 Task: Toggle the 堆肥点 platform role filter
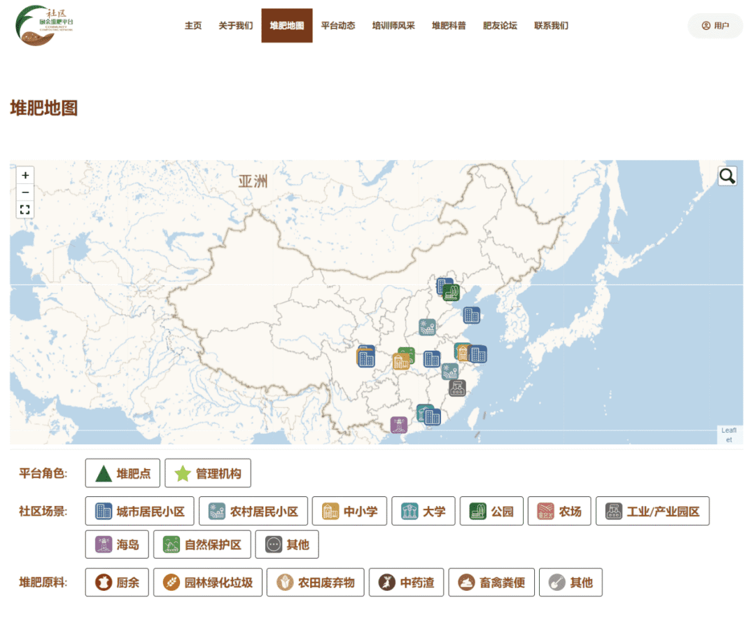pyautogui.click(x=122, y=473)
